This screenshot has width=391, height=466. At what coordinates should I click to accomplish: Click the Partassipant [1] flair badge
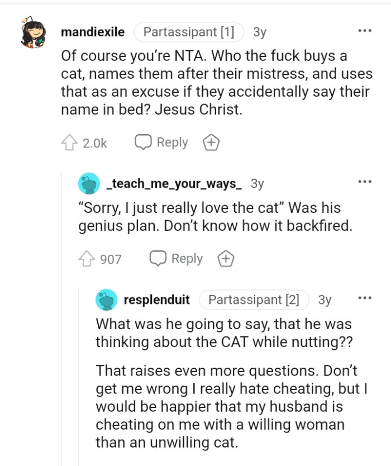[x=189, y=32]
